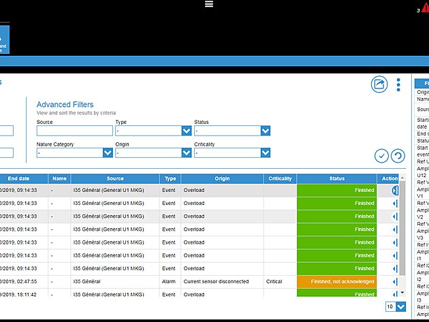Click the export/share icon
The height and width of the screenshot is (322, 429).
tap(379, 84)
